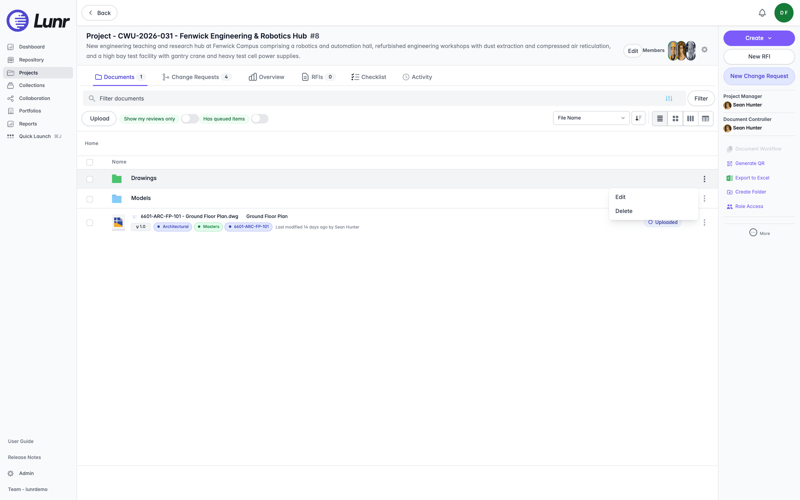Screen dimensions: 800x500
Task: Click the Lunr logo
Action: (x=38, y=20)
